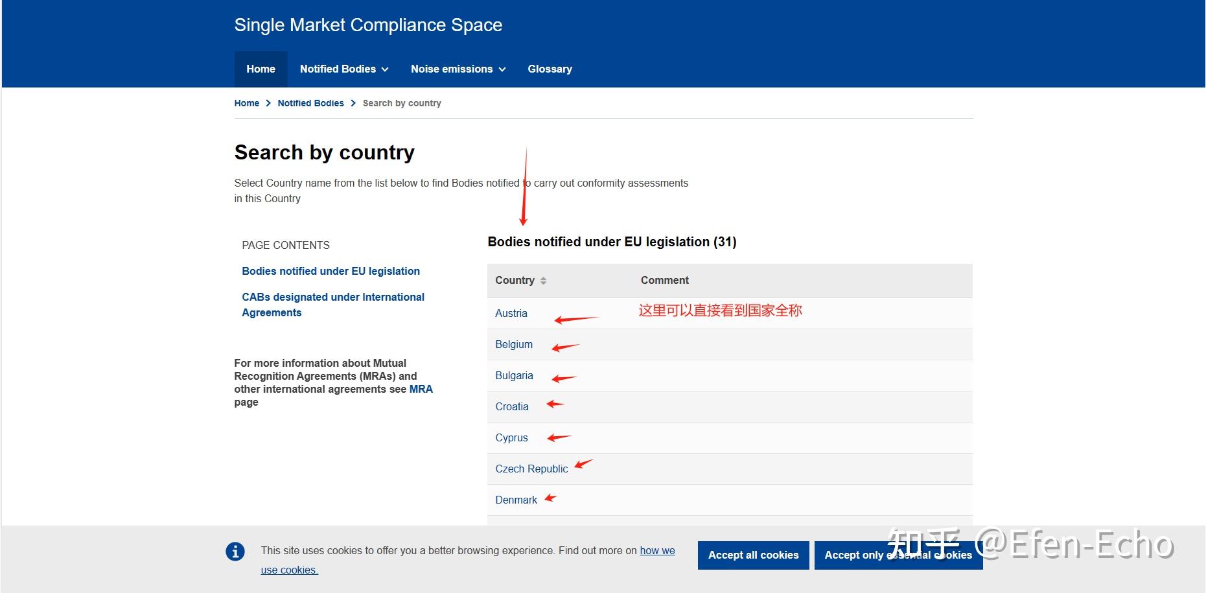Click breadcrumb chevron after Notified Bodies
This screenshot has width=1206, height=593.
(x=353, y=104)
